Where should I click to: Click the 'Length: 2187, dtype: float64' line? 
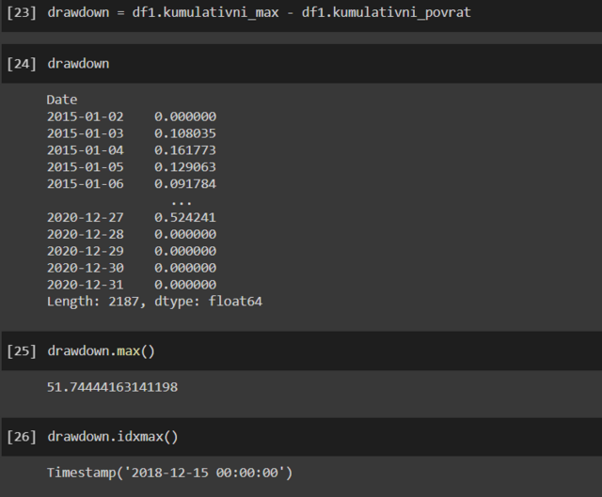154,302
